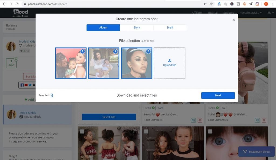Image resolution: width=276 pixels, height=160 pixels.
Task: Open the Mode & Kids account row
Action: (37, 115)
